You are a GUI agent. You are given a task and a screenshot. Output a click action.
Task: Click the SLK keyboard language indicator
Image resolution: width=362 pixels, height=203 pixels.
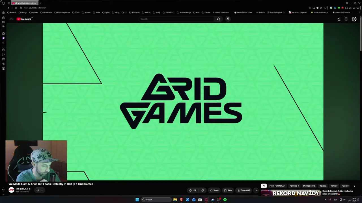(336, 200)
